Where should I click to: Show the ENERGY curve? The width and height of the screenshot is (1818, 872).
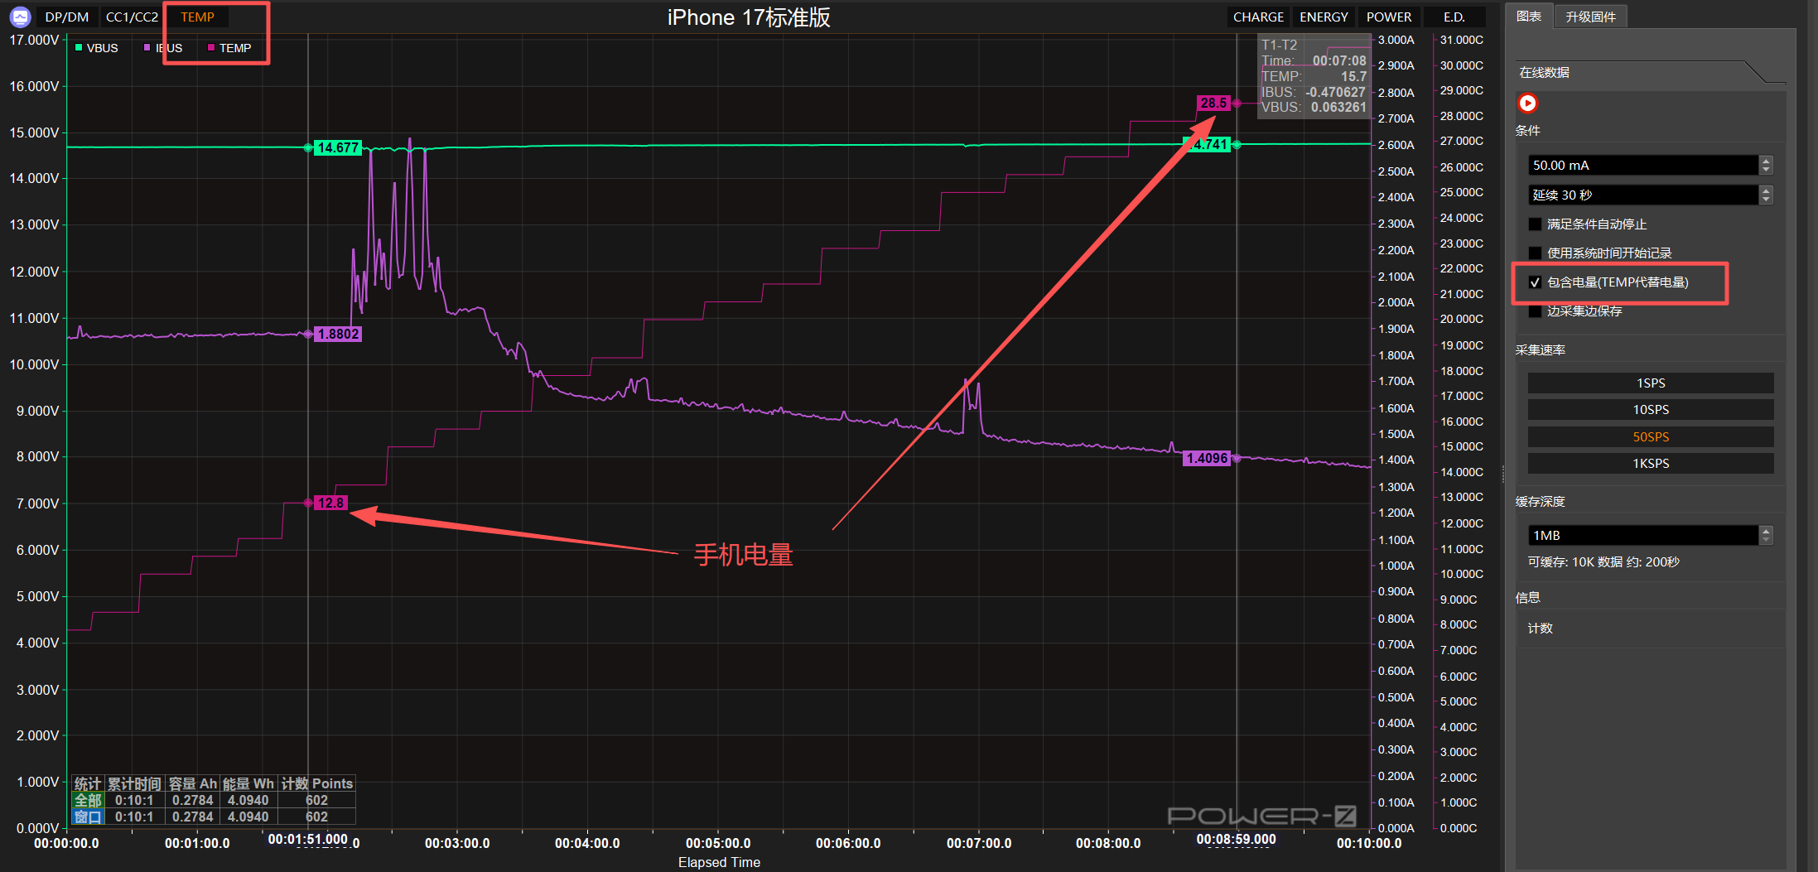tap(1324, 17)
